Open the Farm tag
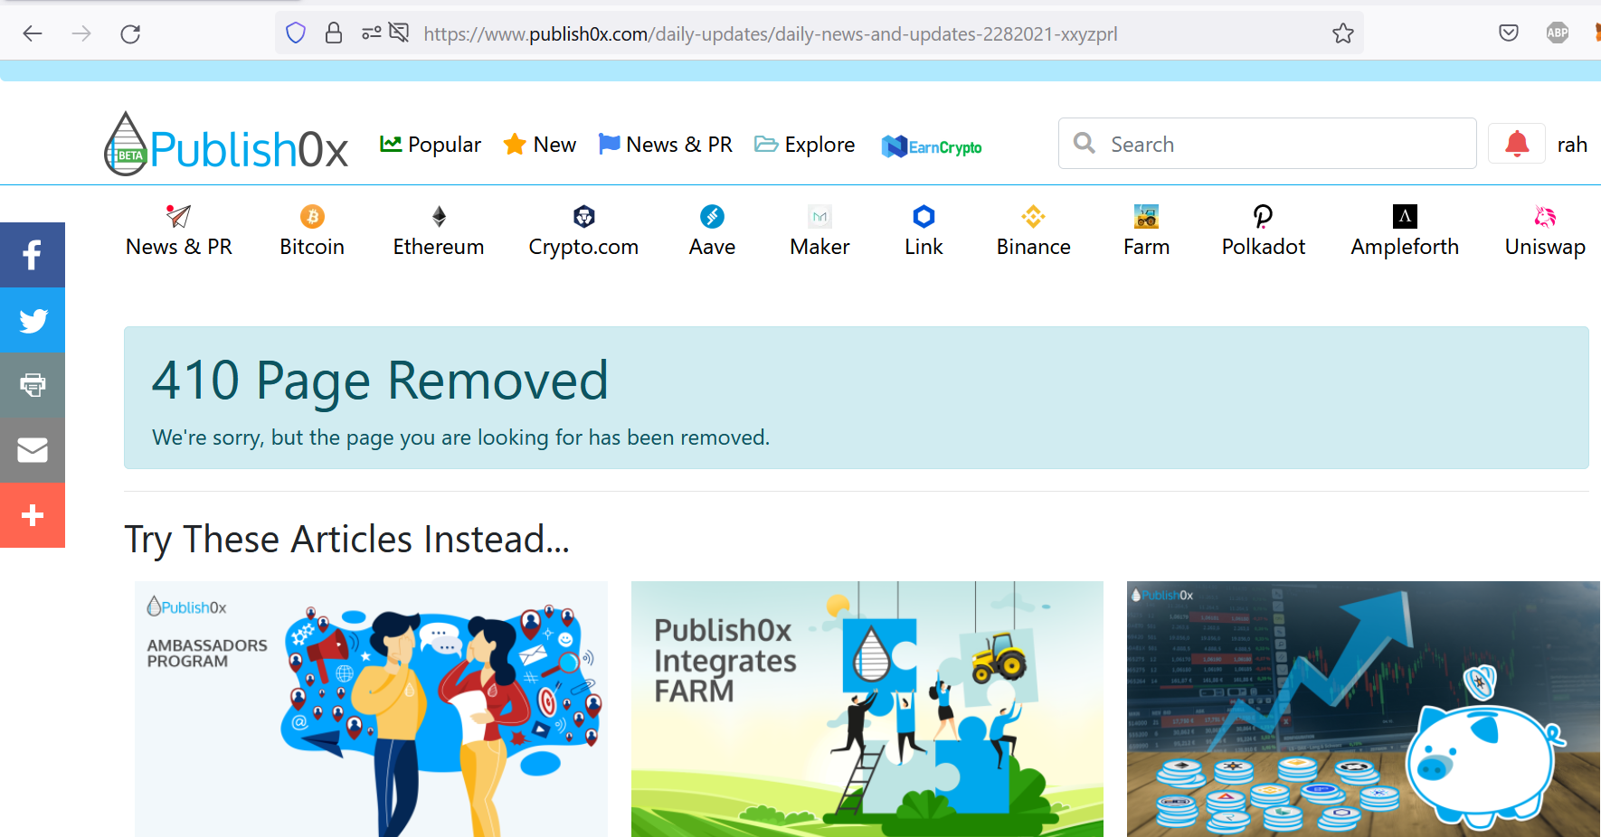The height and width of the screenshot is (837, 1601). coord(1146,231)
